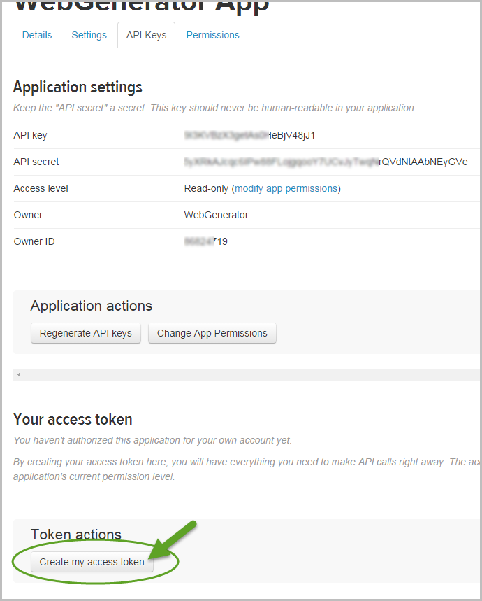
Task: Click the Application settings heading
Action: [78, 87]
